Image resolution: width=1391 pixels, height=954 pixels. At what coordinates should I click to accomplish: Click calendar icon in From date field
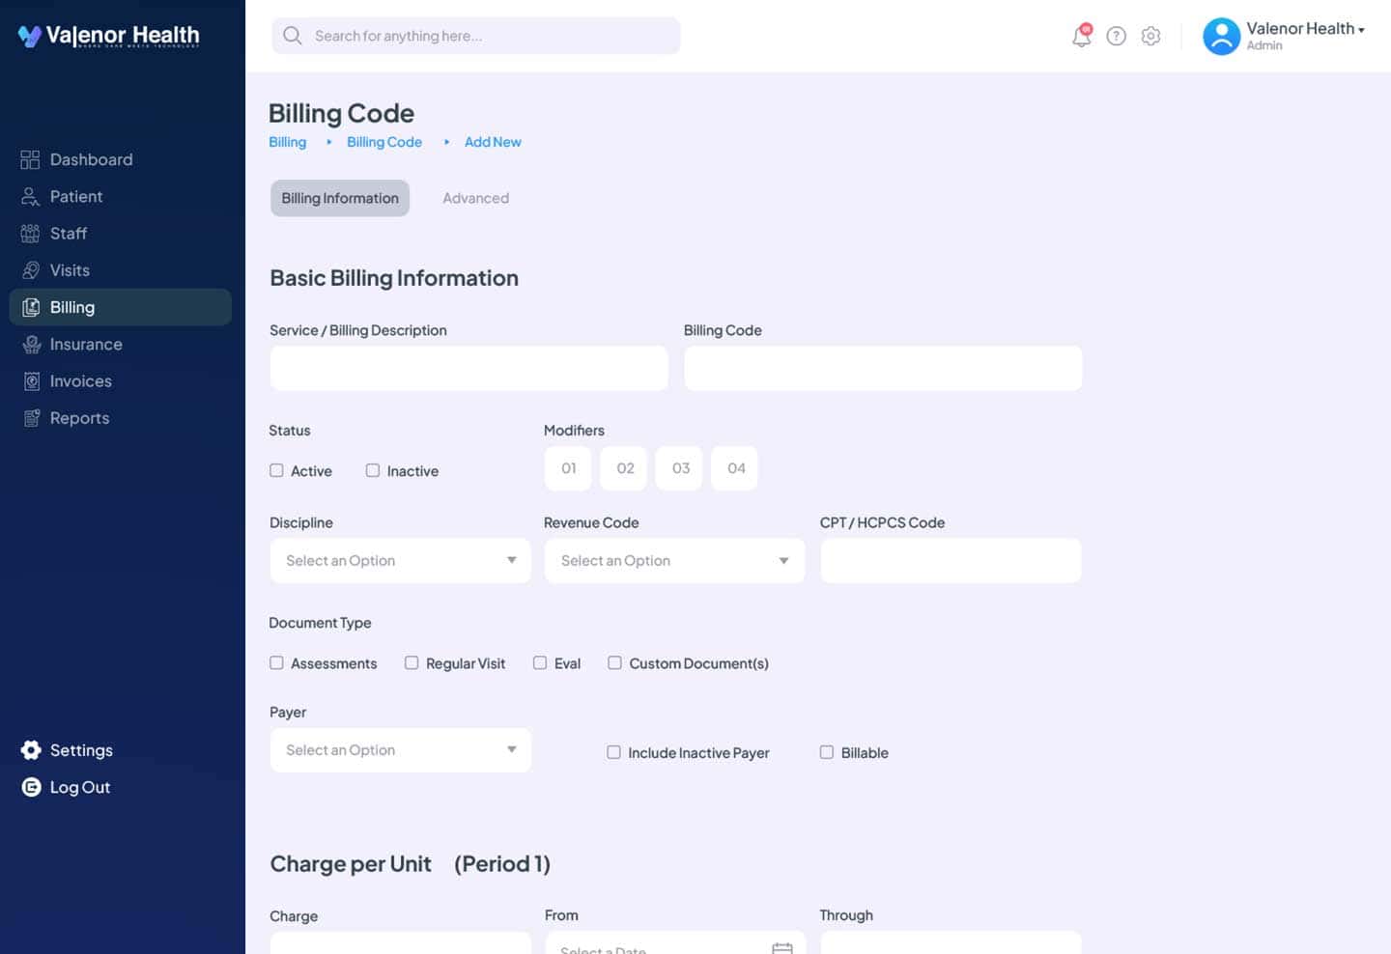click(782, 948)
